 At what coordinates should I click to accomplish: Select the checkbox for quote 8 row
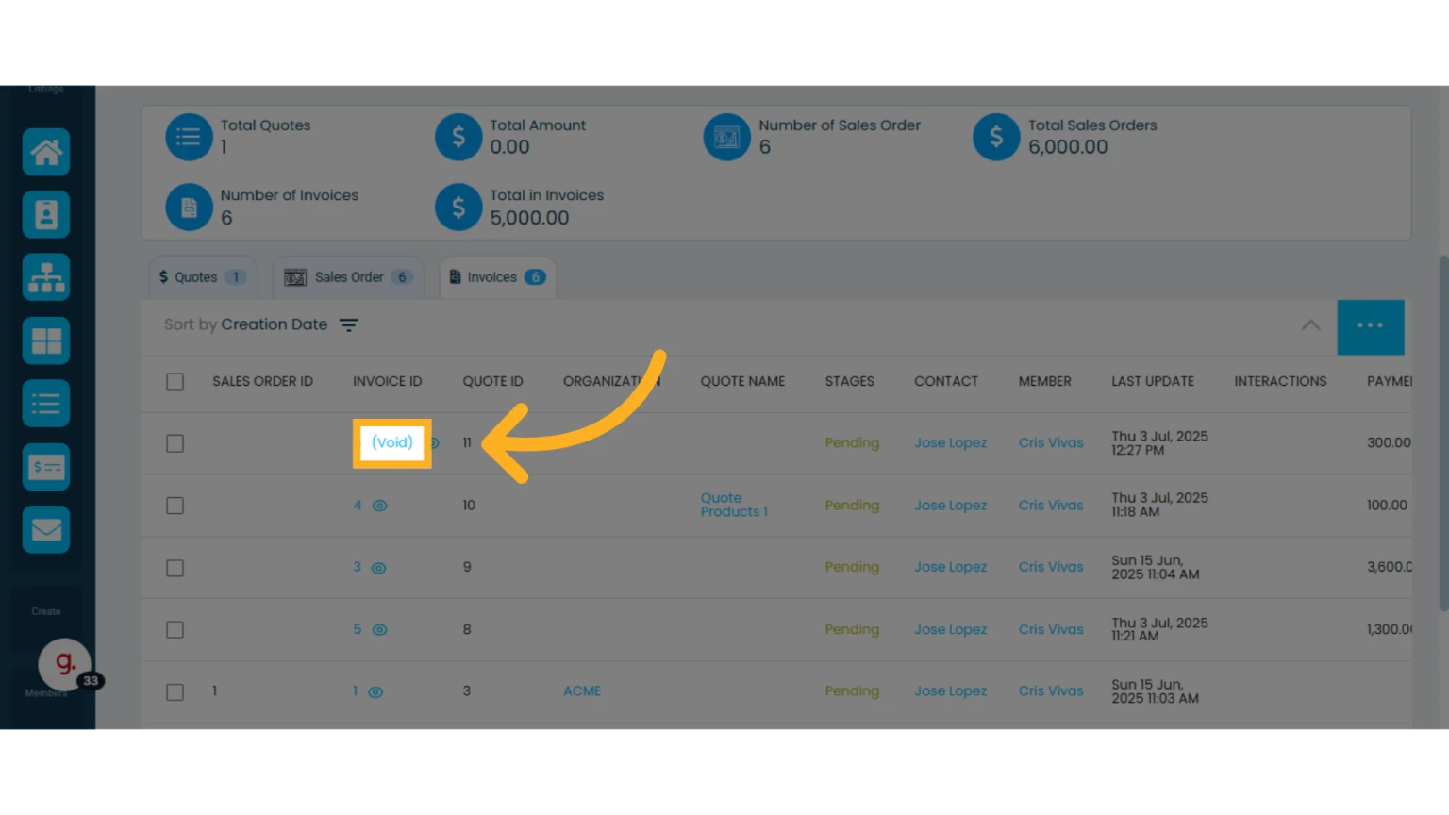click(x=175, y=629)
